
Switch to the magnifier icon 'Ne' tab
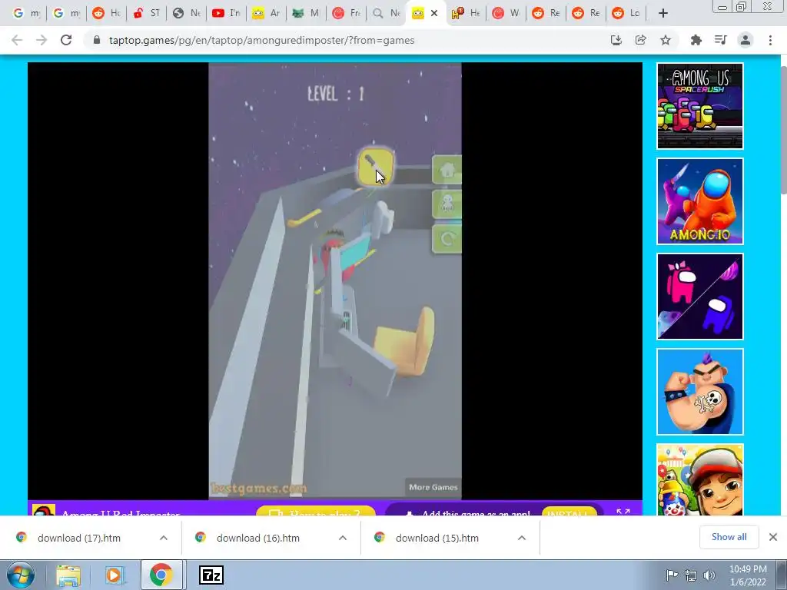(x=386, y=13)
